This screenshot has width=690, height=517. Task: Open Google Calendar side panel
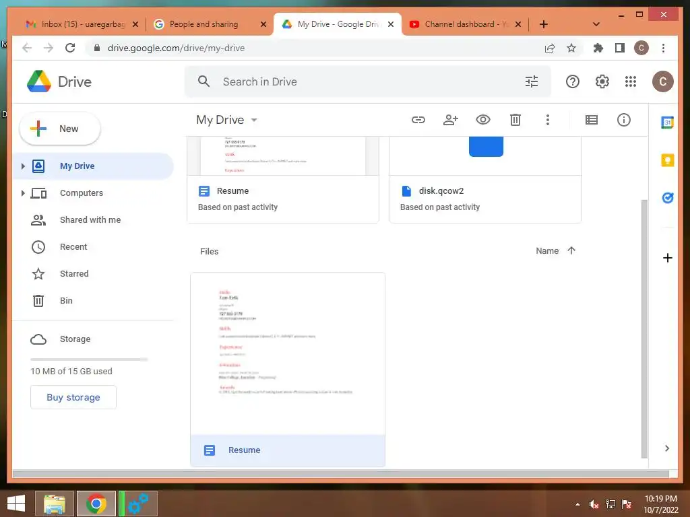click(x=668, y=123)
